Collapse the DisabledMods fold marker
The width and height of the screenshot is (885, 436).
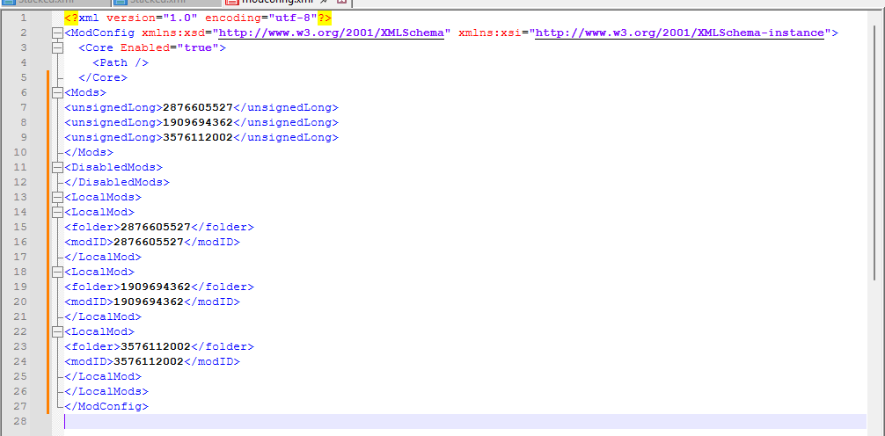point(57,167)
